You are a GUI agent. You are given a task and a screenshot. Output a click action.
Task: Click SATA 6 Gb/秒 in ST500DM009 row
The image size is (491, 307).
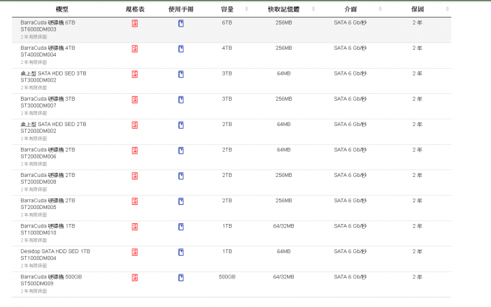[x=350, y=276]
